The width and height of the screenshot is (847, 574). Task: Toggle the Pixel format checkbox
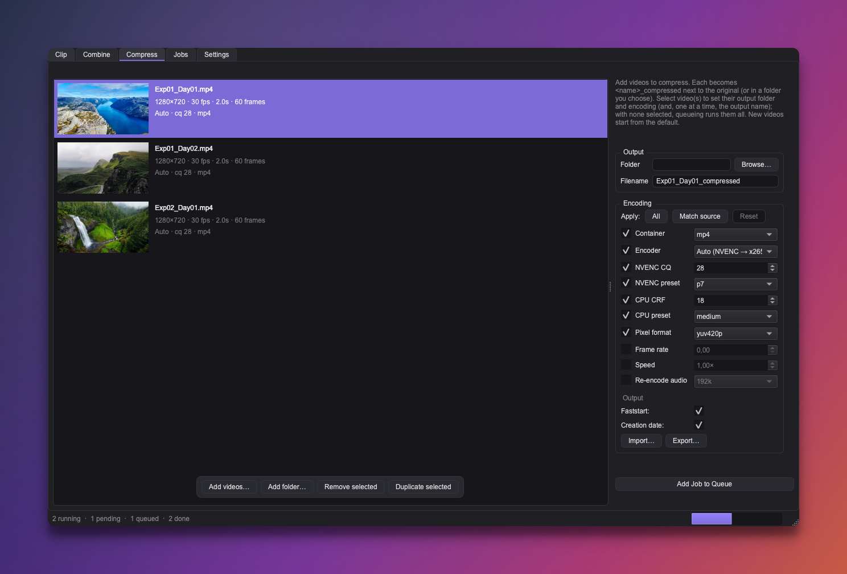[626, 333]
